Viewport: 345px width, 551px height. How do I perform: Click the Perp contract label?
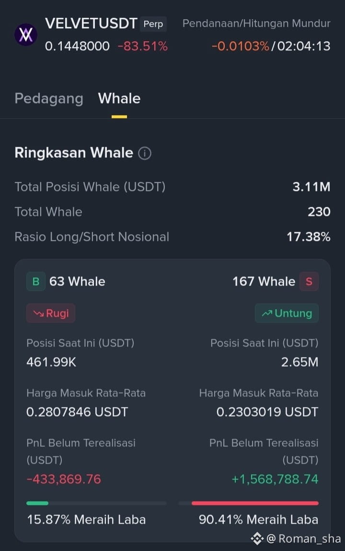click(x=153, y=24)
